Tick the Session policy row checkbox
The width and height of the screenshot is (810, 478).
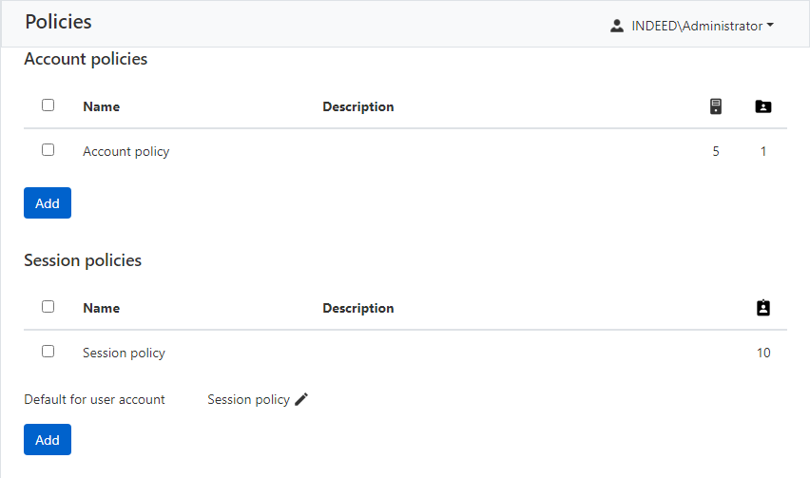coord(48,352)
